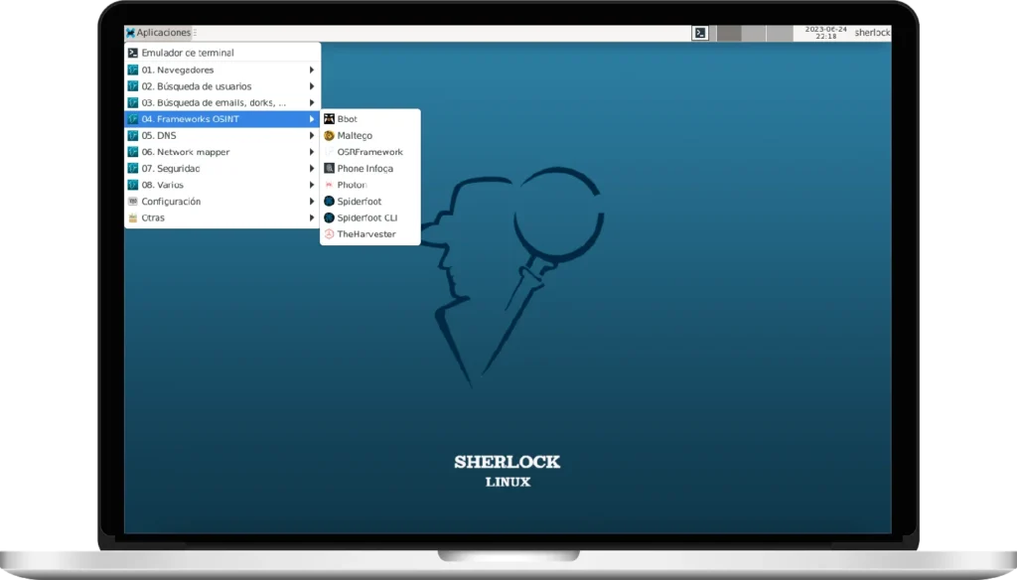This screenshot has height=580, width=1017.
Task: Click the terminal icon on the top panel
Action: pos(702,32)
